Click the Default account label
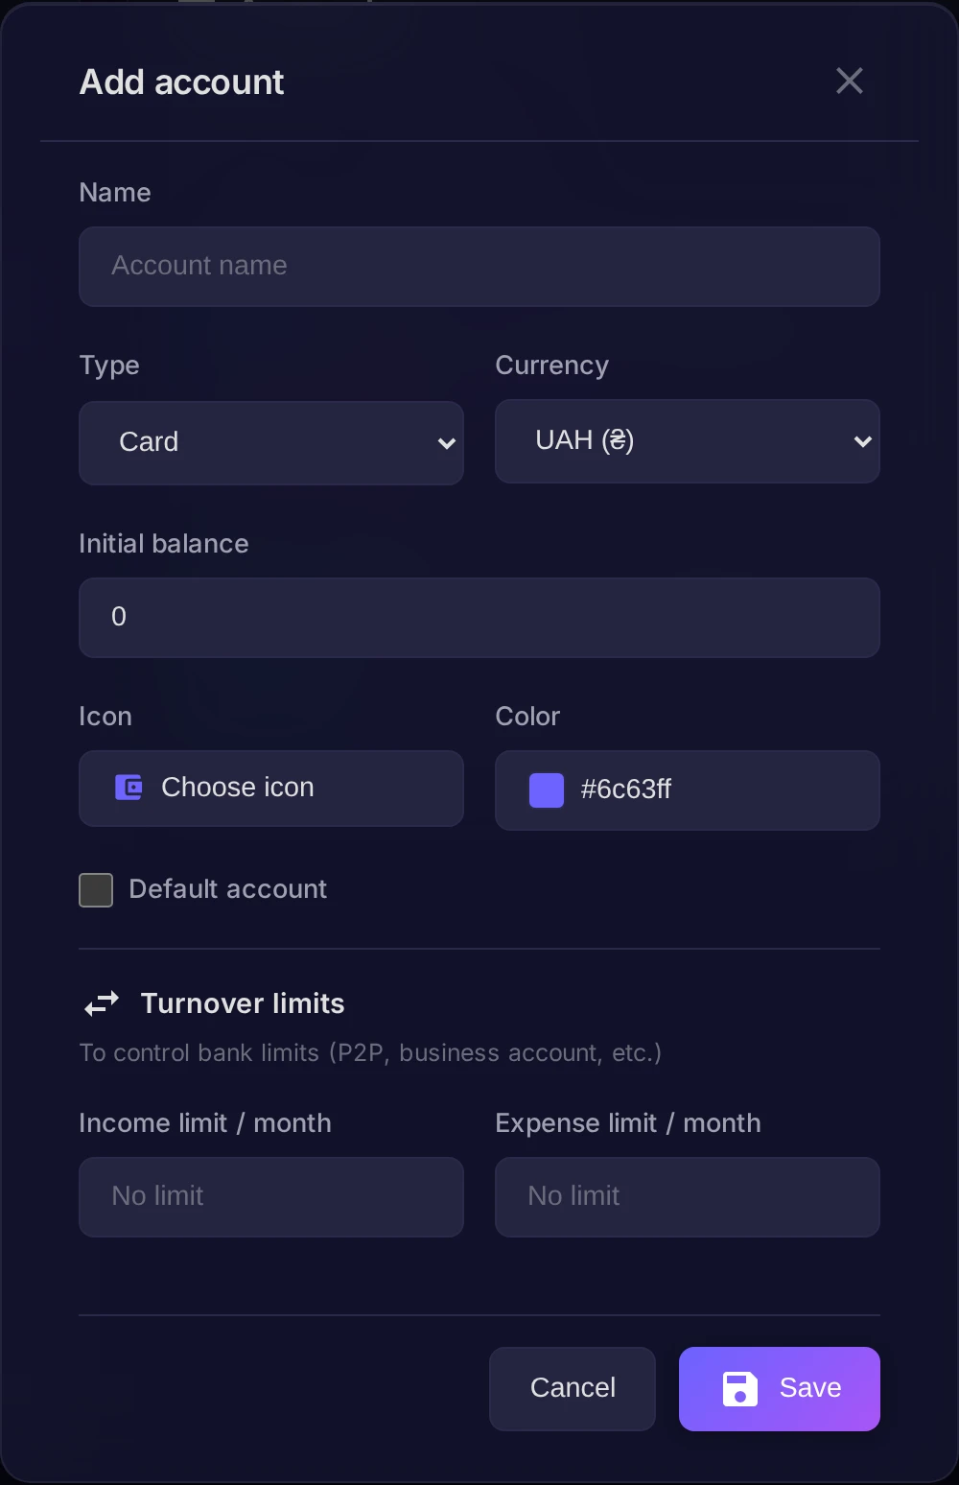The width and height of the screenshot is (959, 1485). (228, 889)
